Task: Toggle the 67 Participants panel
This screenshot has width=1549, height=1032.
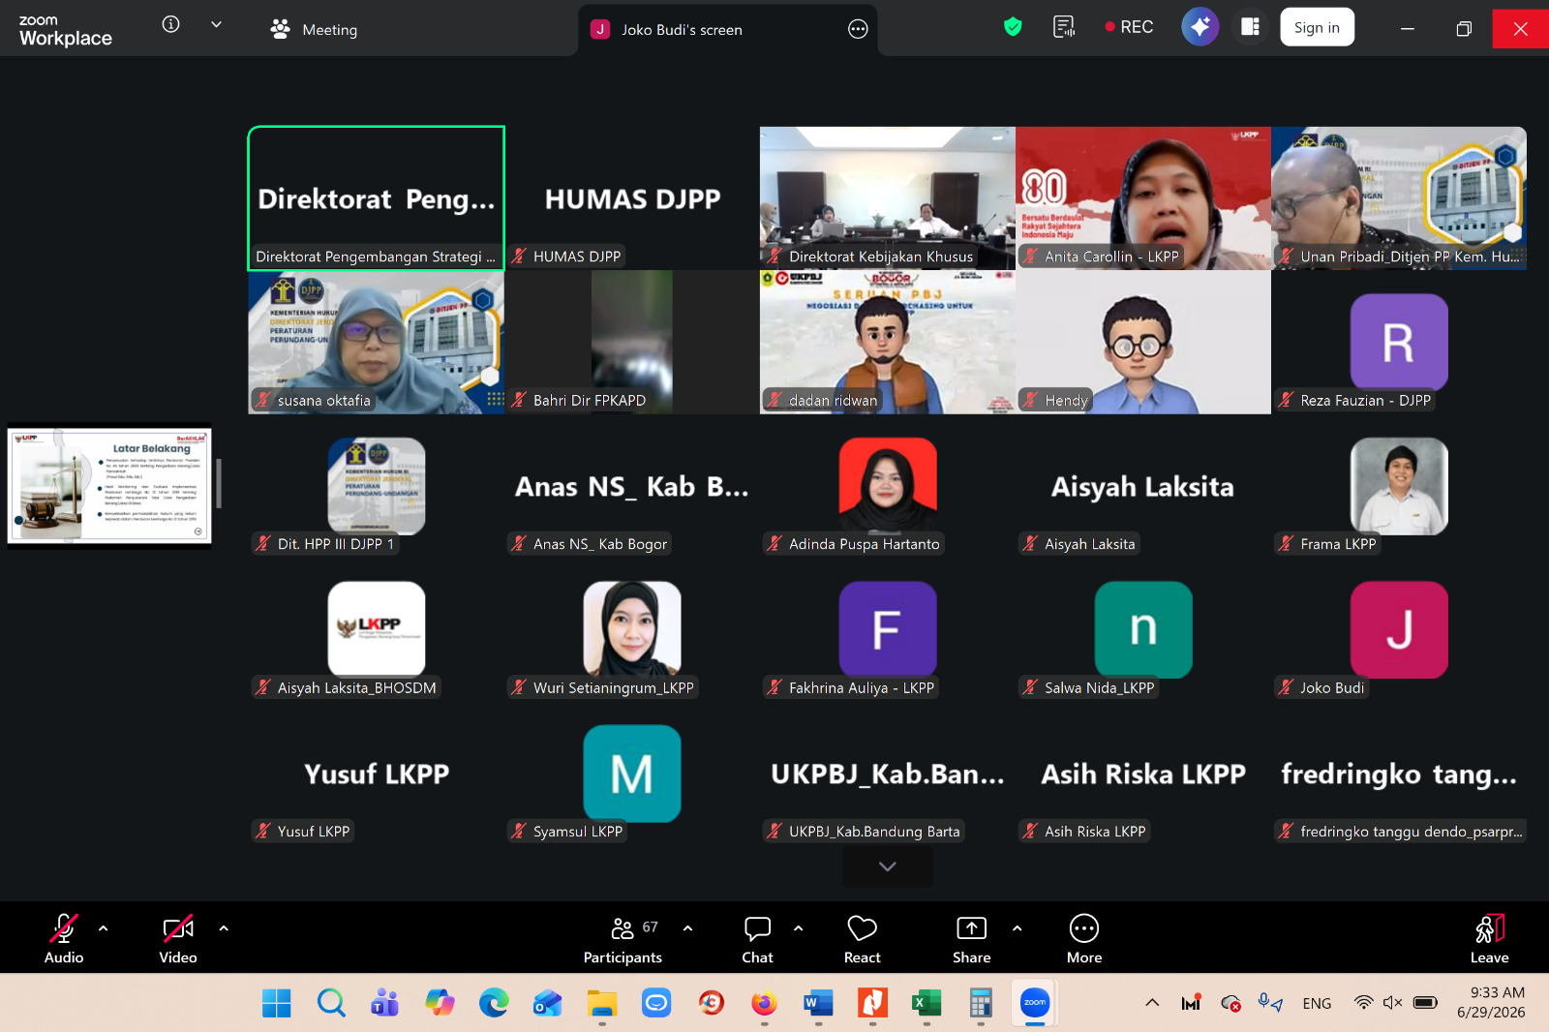Action: 623,939
